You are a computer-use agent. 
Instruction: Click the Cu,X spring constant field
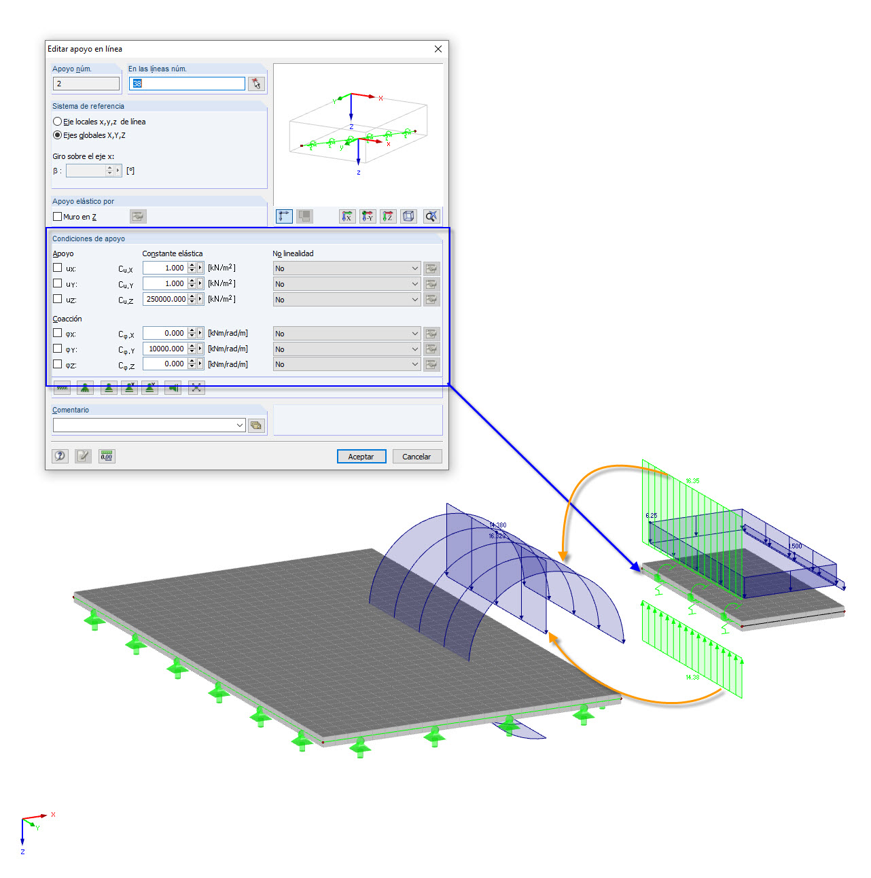coord(165,268)
